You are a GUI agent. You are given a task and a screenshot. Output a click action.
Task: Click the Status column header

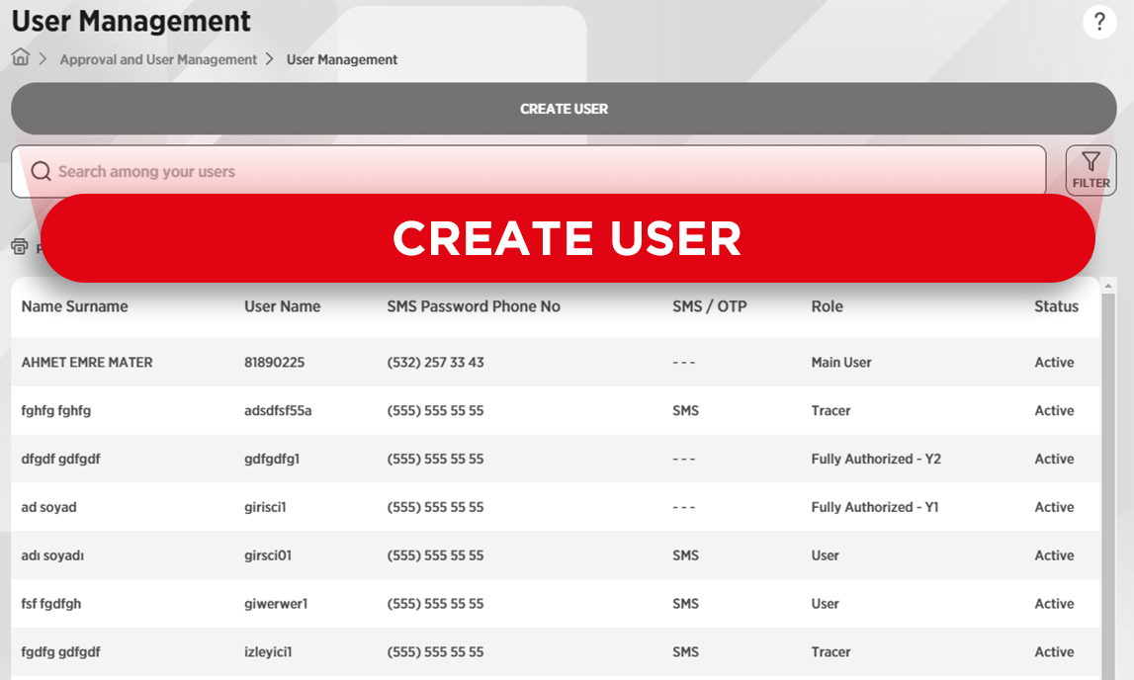point(1056,306)
